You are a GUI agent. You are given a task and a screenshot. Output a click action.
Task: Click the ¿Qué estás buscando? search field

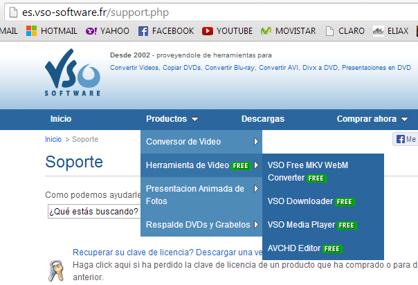[94, 212]
